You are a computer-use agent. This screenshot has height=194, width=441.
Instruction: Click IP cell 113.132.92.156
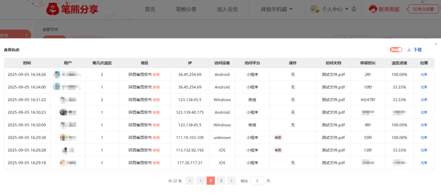coord(190,150)
